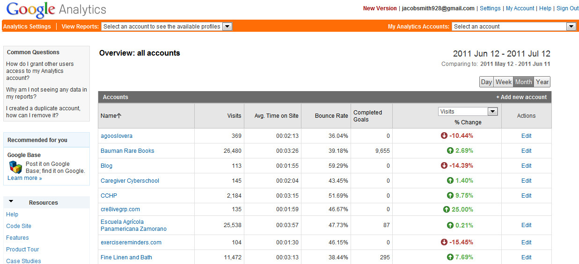This screenshot has width=579, height=264.
Task: Click the red down arrow in agooslovera row
Action: pos(444,136)
